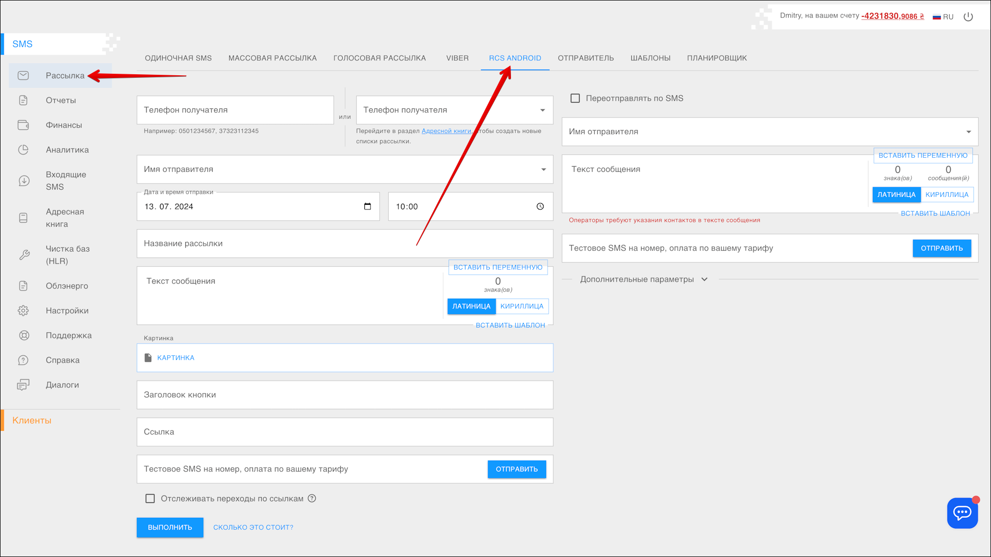Click the power logout icon

(968, 17)
